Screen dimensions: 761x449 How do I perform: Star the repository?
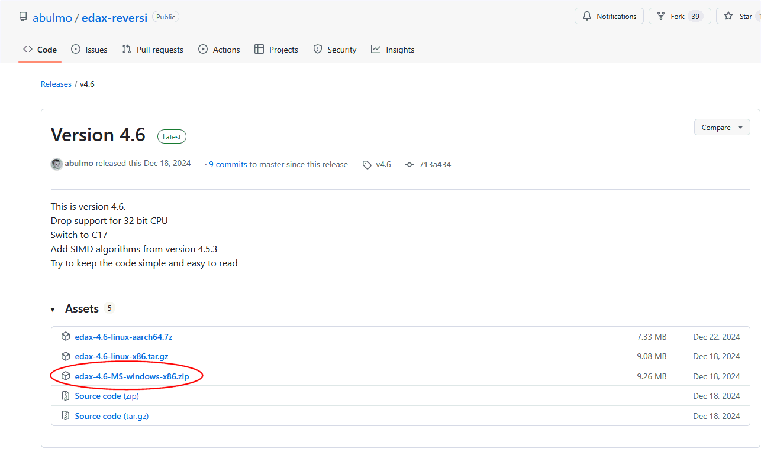[x=739, y=17]
